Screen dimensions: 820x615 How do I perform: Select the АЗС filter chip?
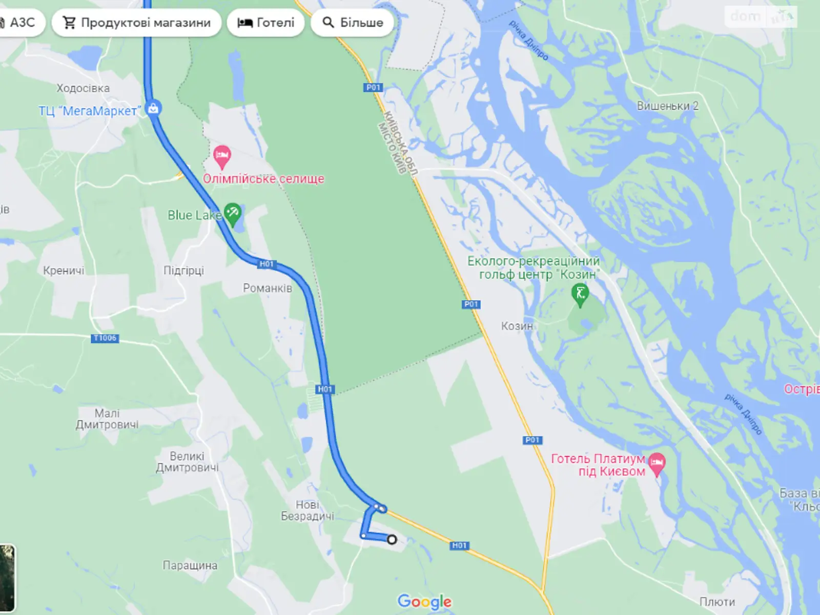point(20,23)
